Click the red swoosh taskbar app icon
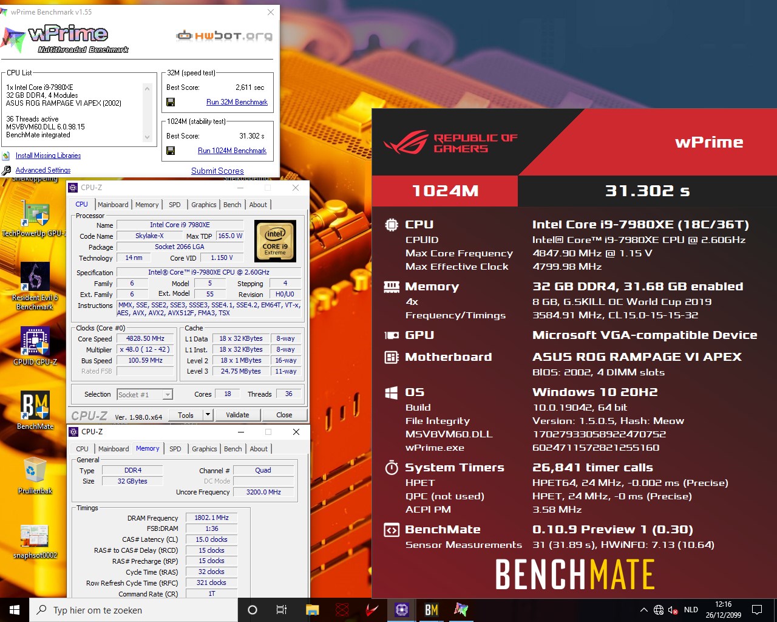The height and width of the screenshot is (622, 777). (x=372, y=610)
